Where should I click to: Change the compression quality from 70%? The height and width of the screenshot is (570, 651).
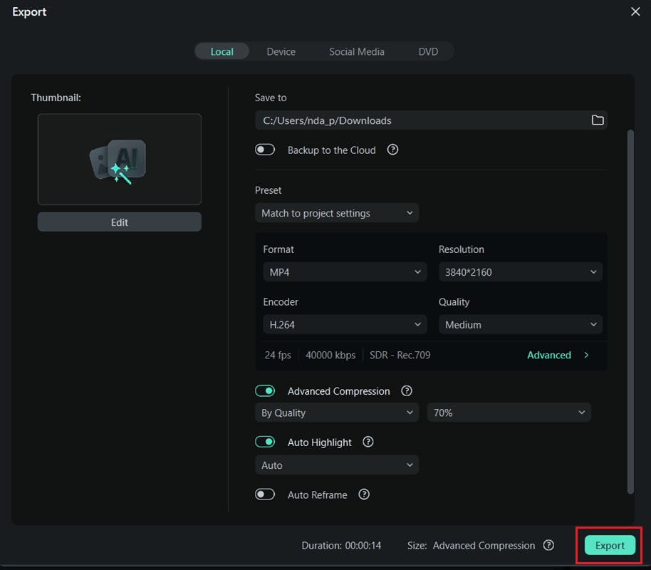click(509, 412)
